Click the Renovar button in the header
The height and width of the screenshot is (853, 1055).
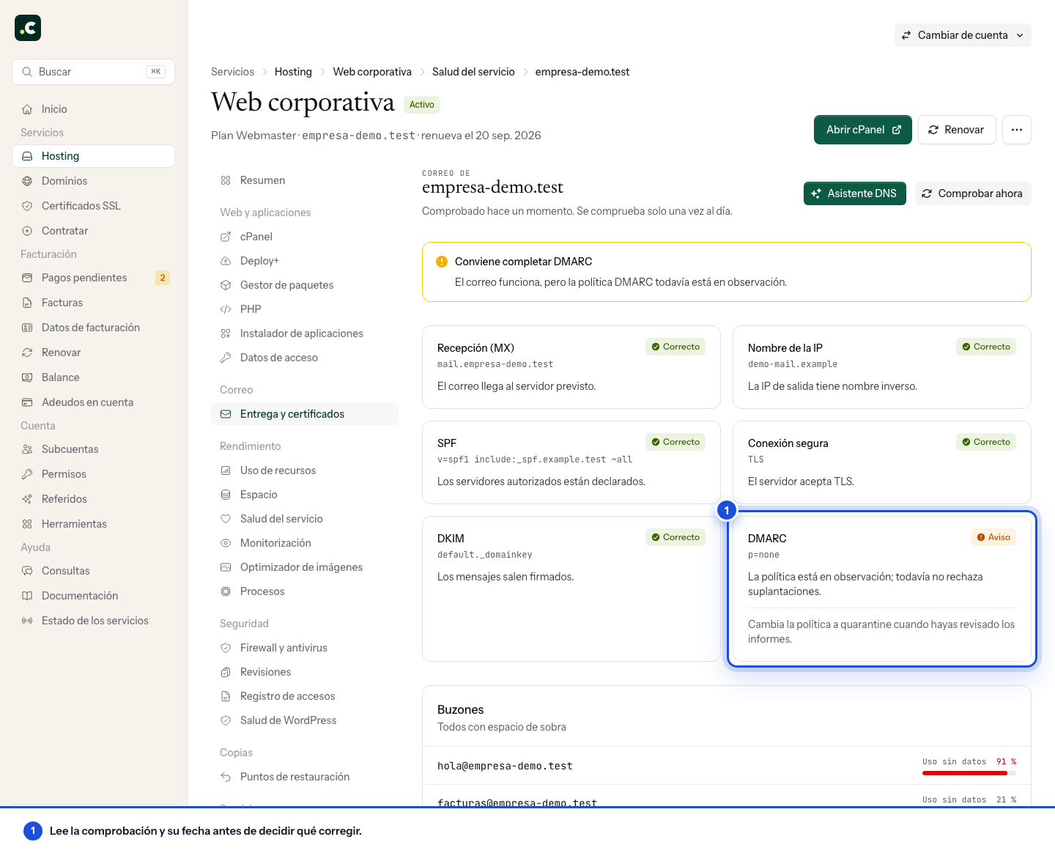pos(957,130)
